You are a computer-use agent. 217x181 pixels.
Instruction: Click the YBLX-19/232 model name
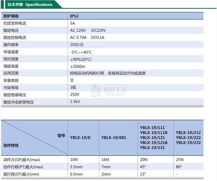tap(188, 143)
